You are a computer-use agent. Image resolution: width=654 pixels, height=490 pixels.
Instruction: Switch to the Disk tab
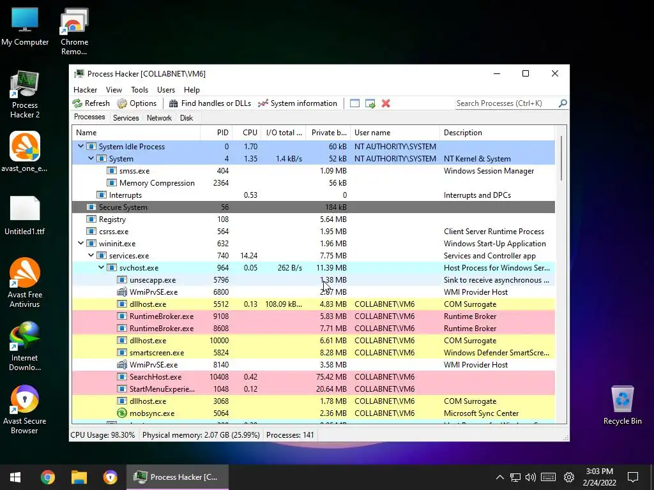click(186, 118)
